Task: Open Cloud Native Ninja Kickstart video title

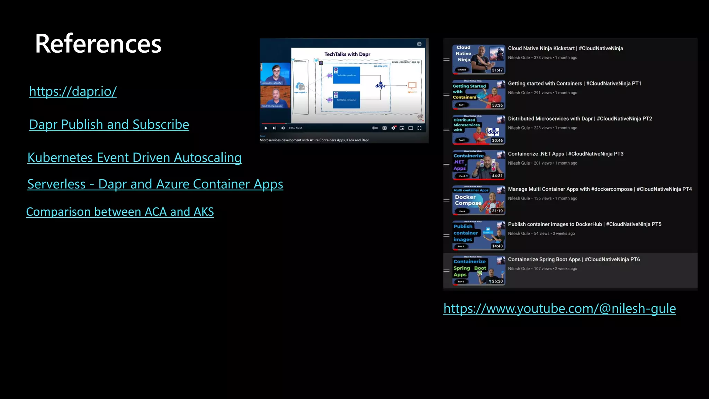Action: tap(565, 48)
